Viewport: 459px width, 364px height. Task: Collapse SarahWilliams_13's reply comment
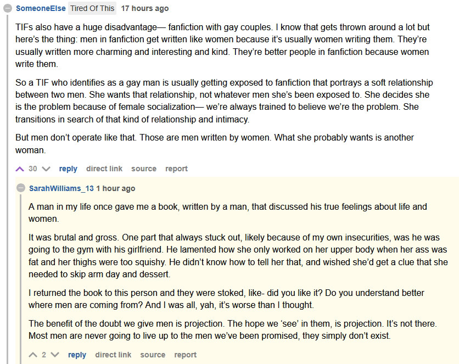21,188
